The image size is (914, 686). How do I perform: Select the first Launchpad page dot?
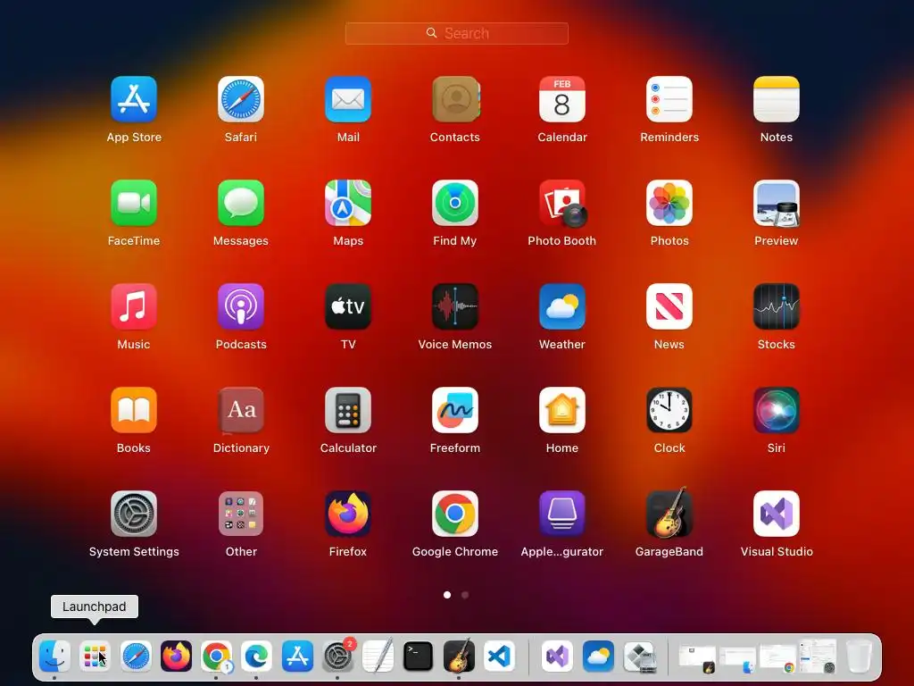pos(447,595)
